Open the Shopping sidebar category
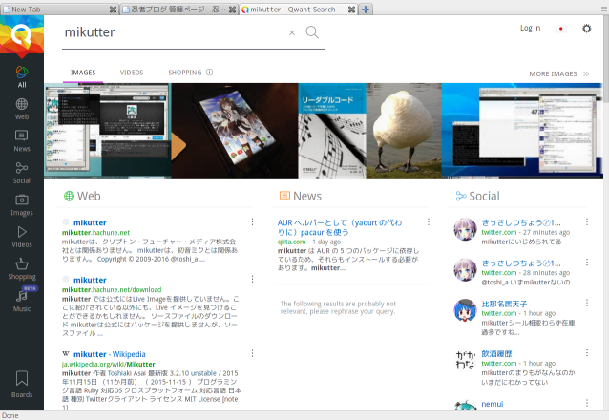Viewport: 609px width, 420px height. coord(22,269)
